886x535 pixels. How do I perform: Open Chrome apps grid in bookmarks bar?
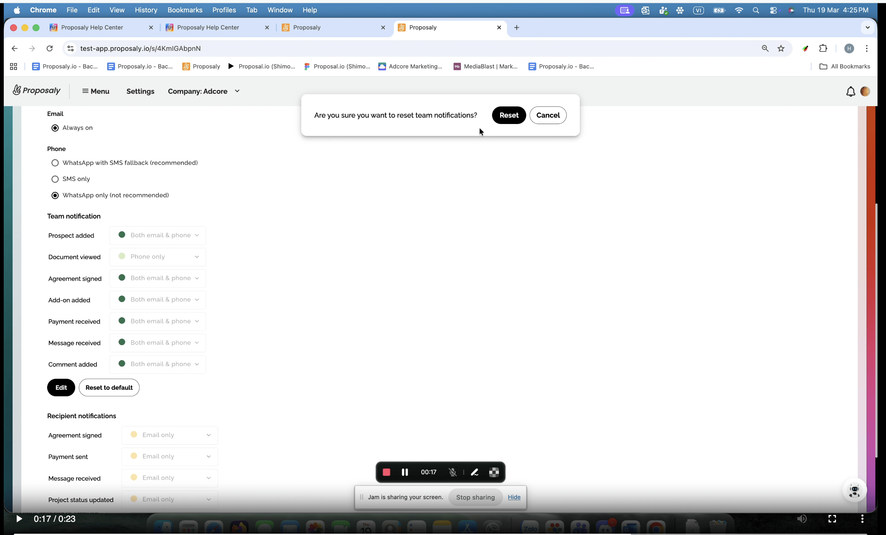[14, 67]
